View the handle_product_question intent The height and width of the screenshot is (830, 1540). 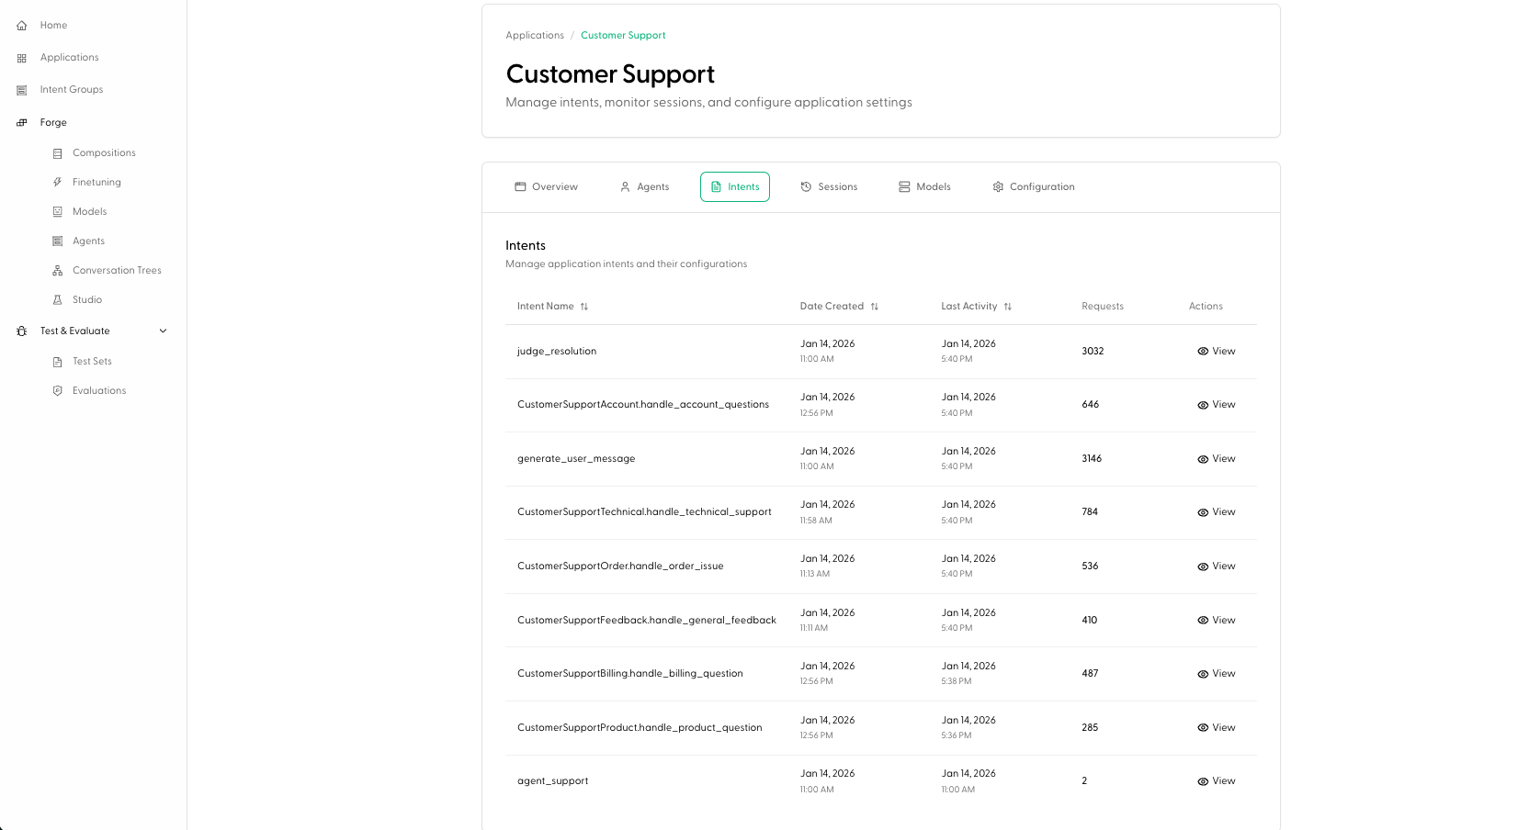point(1217,728)
